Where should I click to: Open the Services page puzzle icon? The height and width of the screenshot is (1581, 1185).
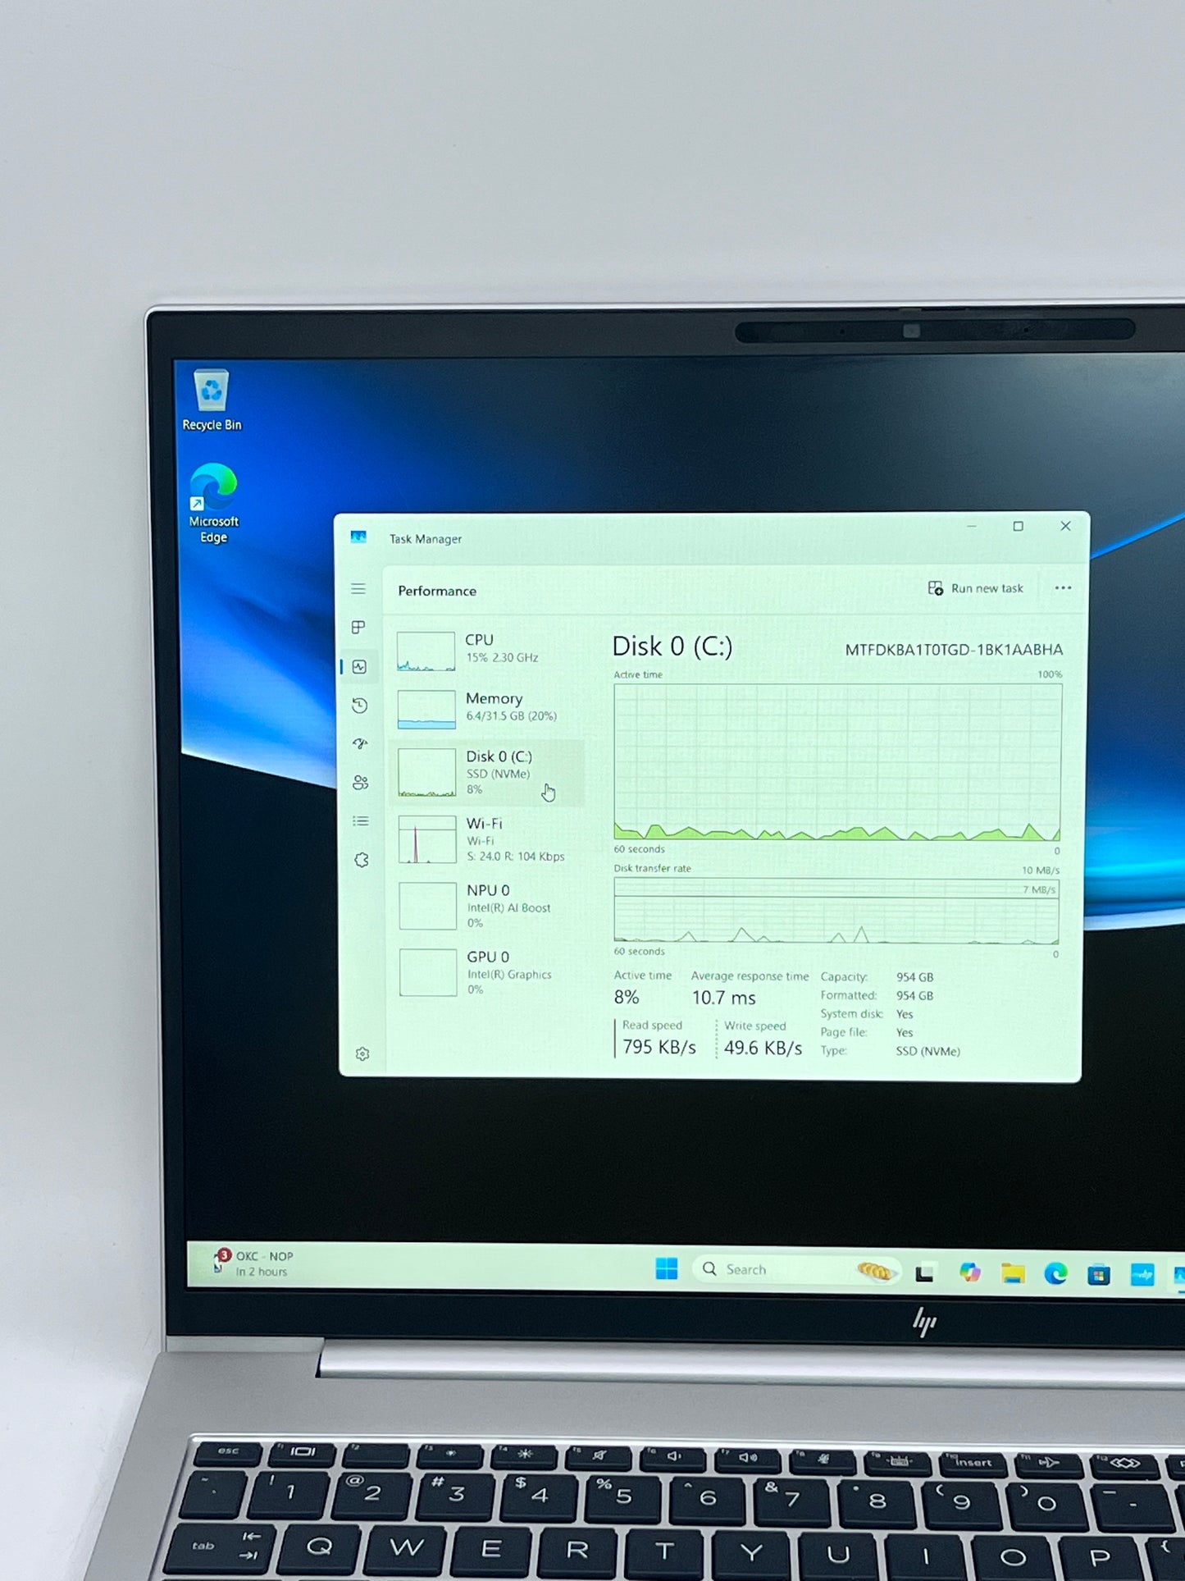[361, 860]
